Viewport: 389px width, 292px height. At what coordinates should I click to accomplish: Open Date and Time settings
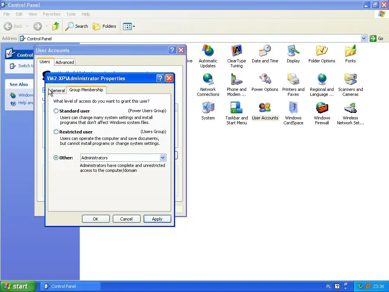click(265, 54)
